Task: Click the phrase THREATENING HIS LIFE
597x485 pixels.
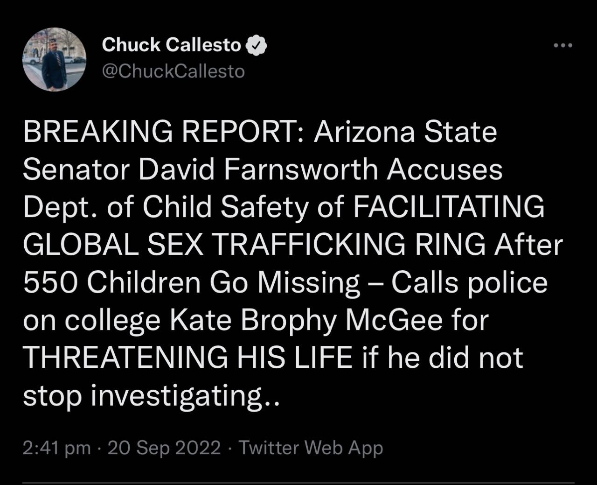Action: 187,358
